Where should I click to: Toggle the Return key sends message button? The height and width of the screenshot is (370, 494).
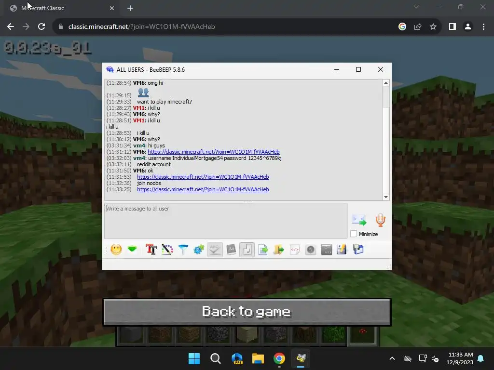247,250
